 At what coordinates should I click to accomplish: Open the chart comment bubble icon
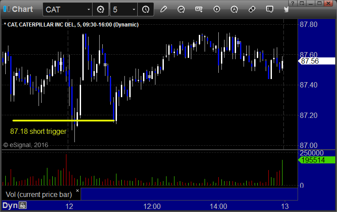click(x=270, y=9)
